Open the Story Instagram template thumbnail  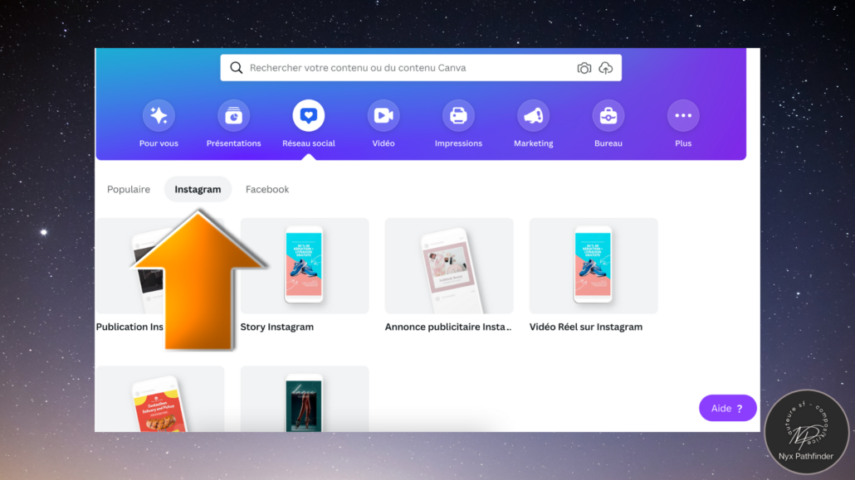305,266
